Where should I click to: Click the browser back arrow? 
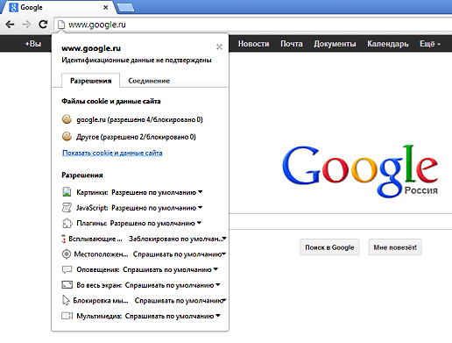[x=10, y=25]
